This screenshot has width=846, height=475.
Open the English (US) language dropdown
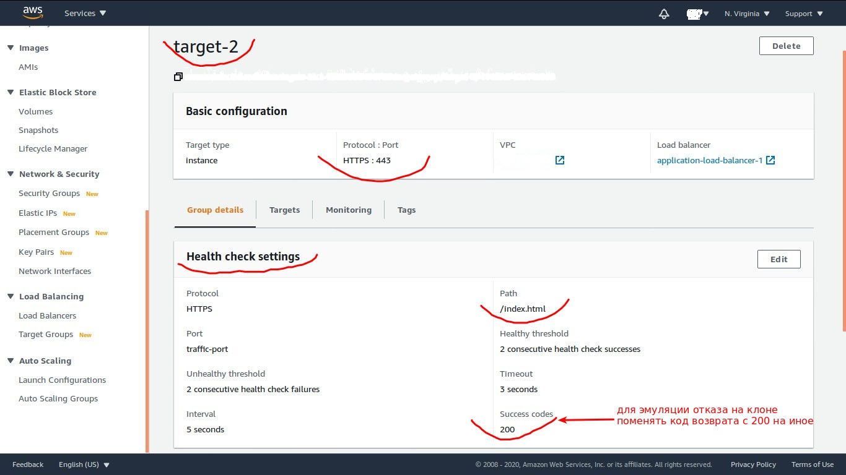click(x=84, y=464)
